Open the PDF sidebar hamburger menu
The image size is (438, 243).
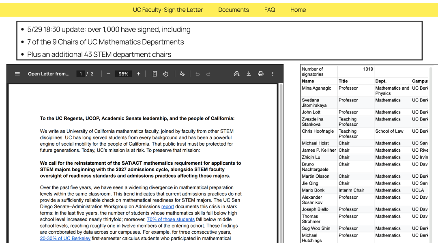click(17, 74)
